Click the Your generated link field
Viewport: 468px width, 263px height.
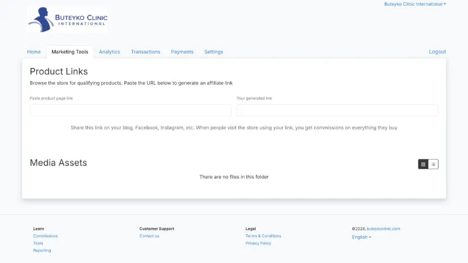pyautogui.click(x=338, y=110)
